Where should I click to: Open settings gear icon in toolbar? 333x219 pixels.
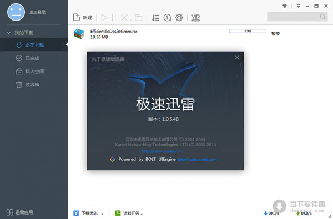tap(179, 18)
